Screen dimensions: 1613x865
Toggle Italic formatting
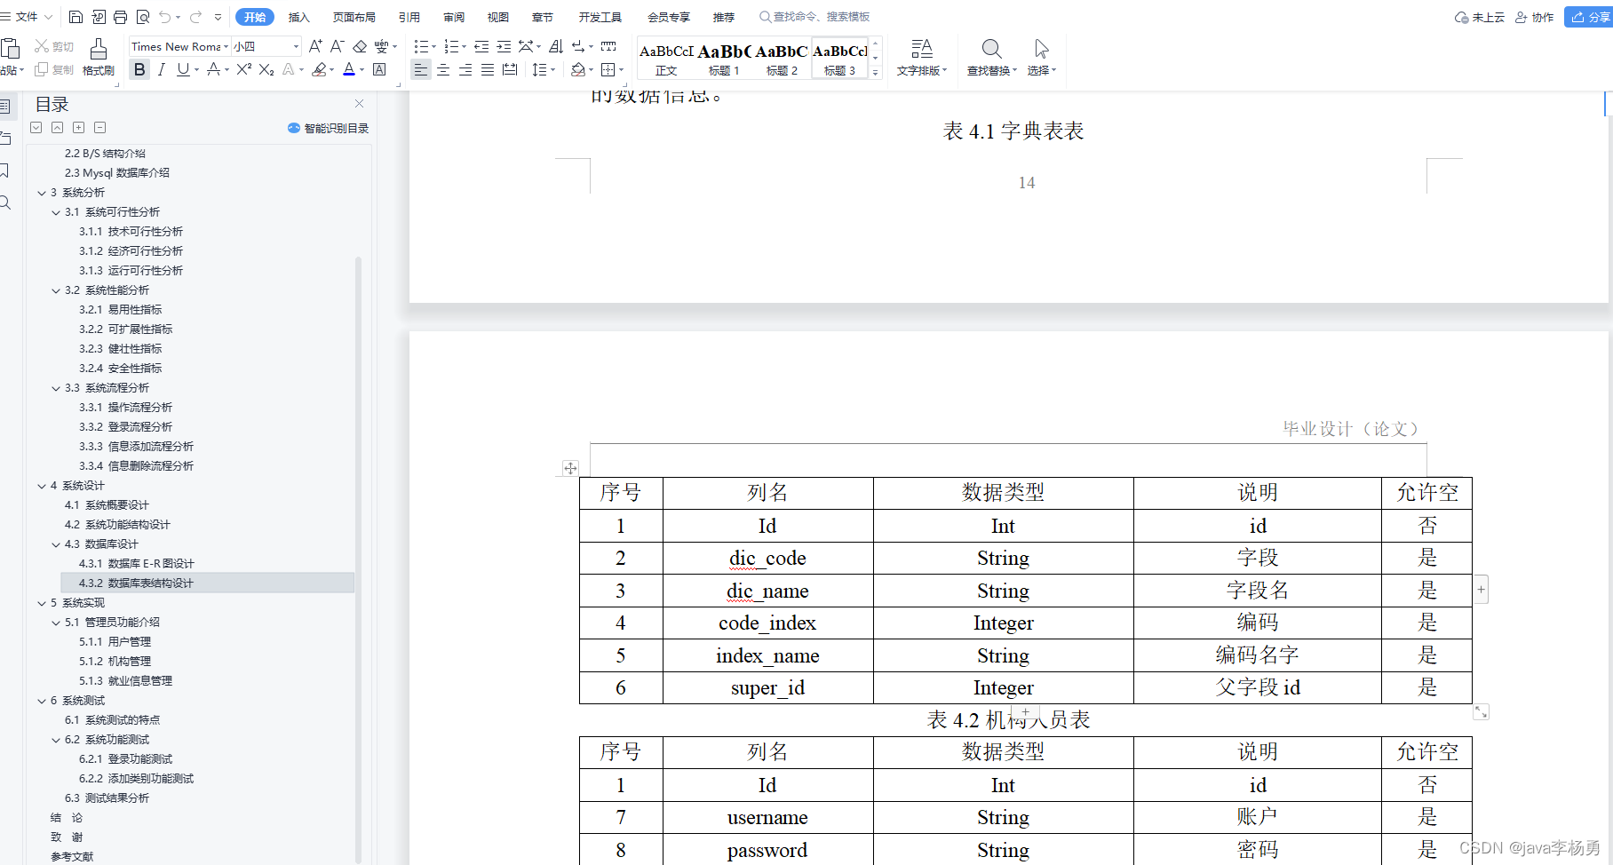pos(162,69)
